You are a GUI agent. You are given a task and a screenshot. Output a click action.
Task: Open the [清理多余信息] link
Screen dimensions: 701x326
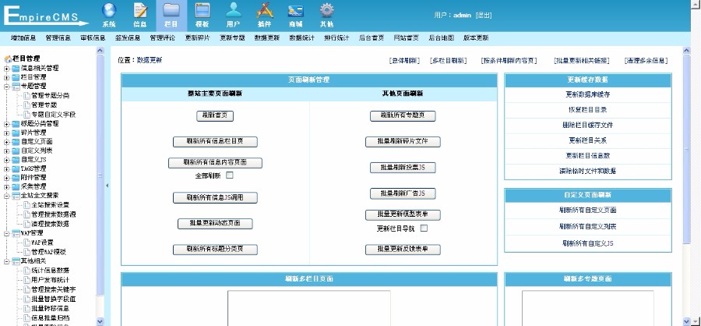(x=646, y=61)
